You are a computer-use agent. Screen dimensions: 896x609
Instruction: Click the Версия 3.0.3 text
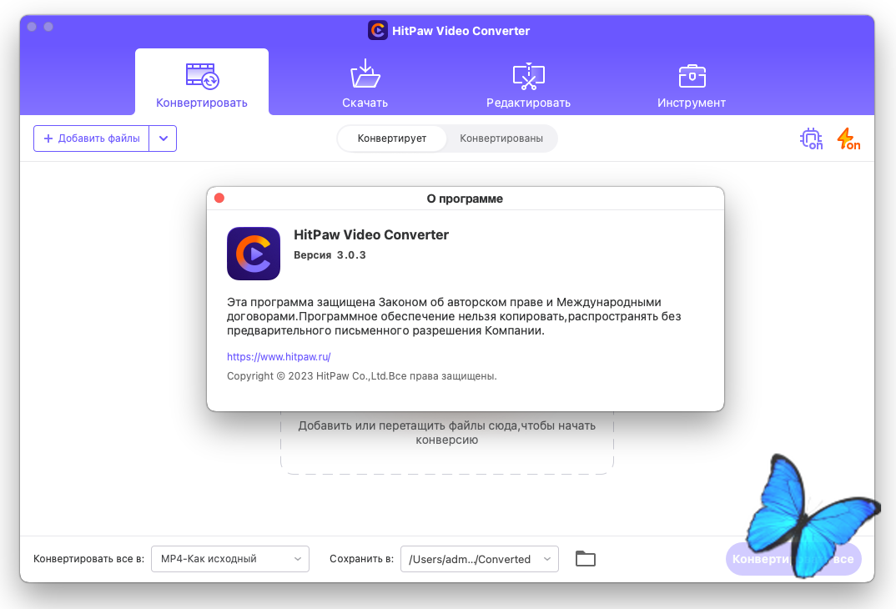coord(330,254)
